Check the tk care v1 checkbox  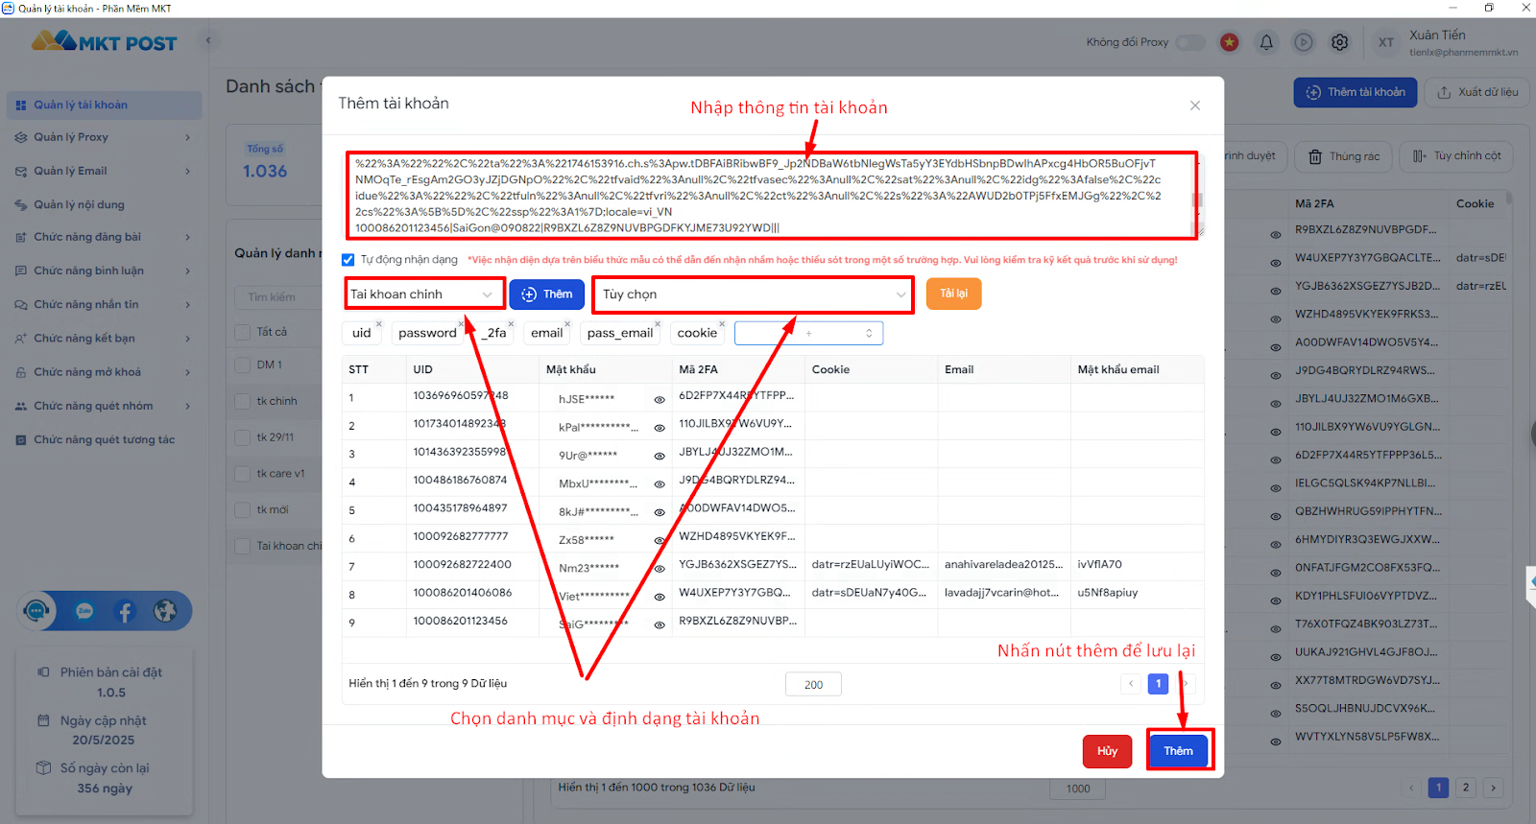[x=243, y=474]
